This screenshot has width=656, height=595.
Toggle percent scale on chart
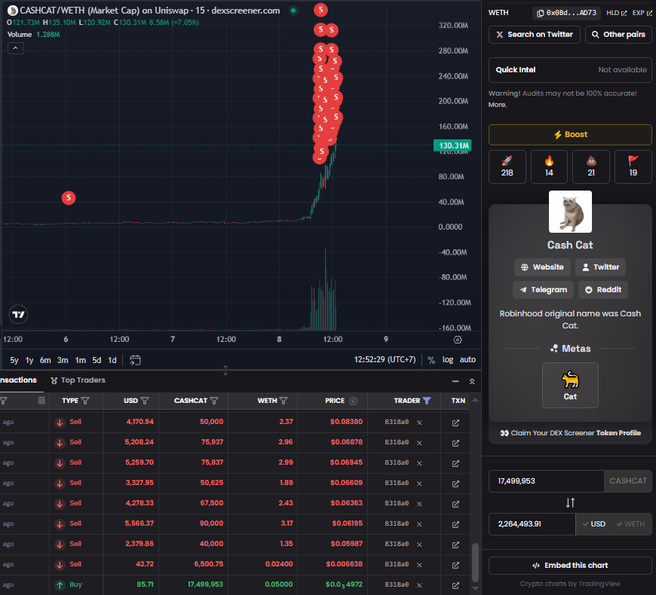[x=431, y=360]
